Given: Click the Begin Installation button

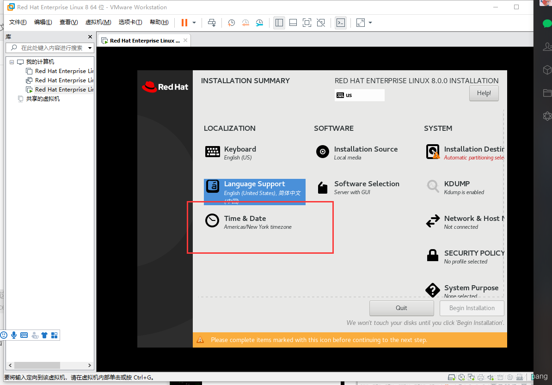Looking at the screenshot, I should (472, 308).
